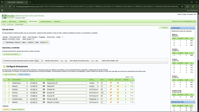Open the calendar picker for Examen #5 date

[x=44, y=96]
